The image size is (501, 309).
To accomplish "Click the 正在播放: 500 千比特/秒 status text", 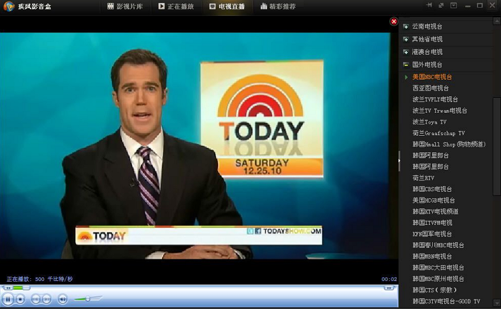I will 40,279.
